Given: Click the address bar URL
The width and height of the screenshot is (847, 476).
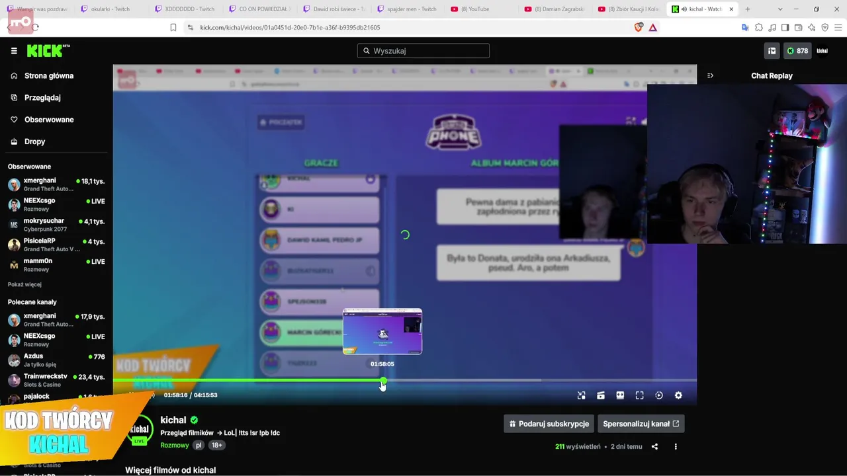Looking at the screenshot, I should point(290,28).
